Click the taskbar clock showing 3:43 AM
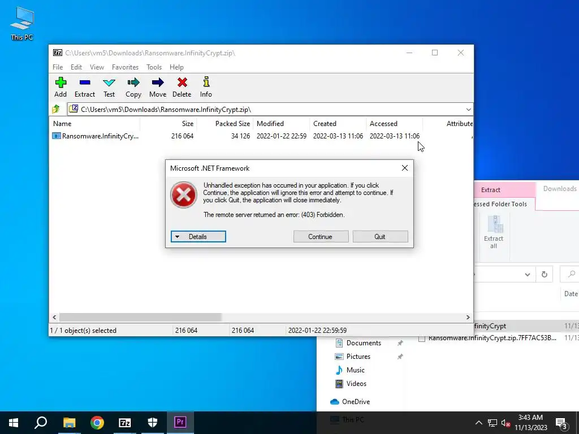Screen dimensions: 579x434 tap(530, 423)
